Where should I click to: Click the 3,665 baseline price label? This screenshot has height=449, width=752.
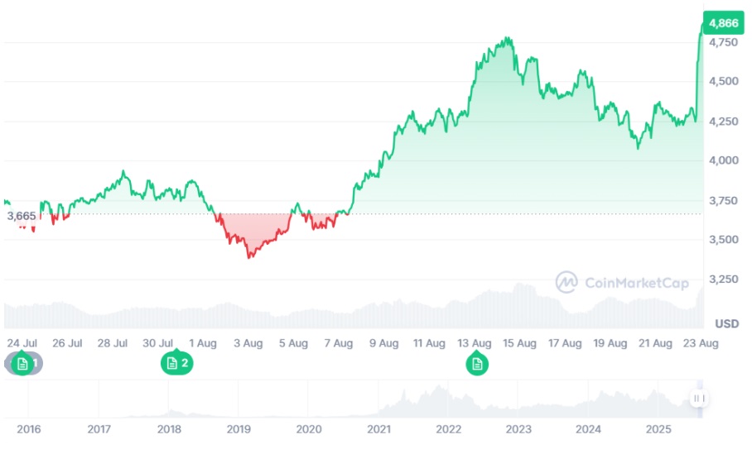tap(22, 216)
